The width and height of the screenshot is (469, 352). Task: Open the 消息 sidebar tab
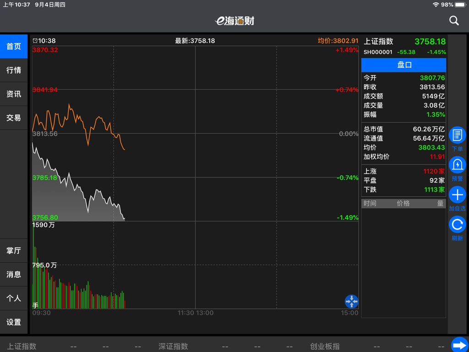coord(14,275)
